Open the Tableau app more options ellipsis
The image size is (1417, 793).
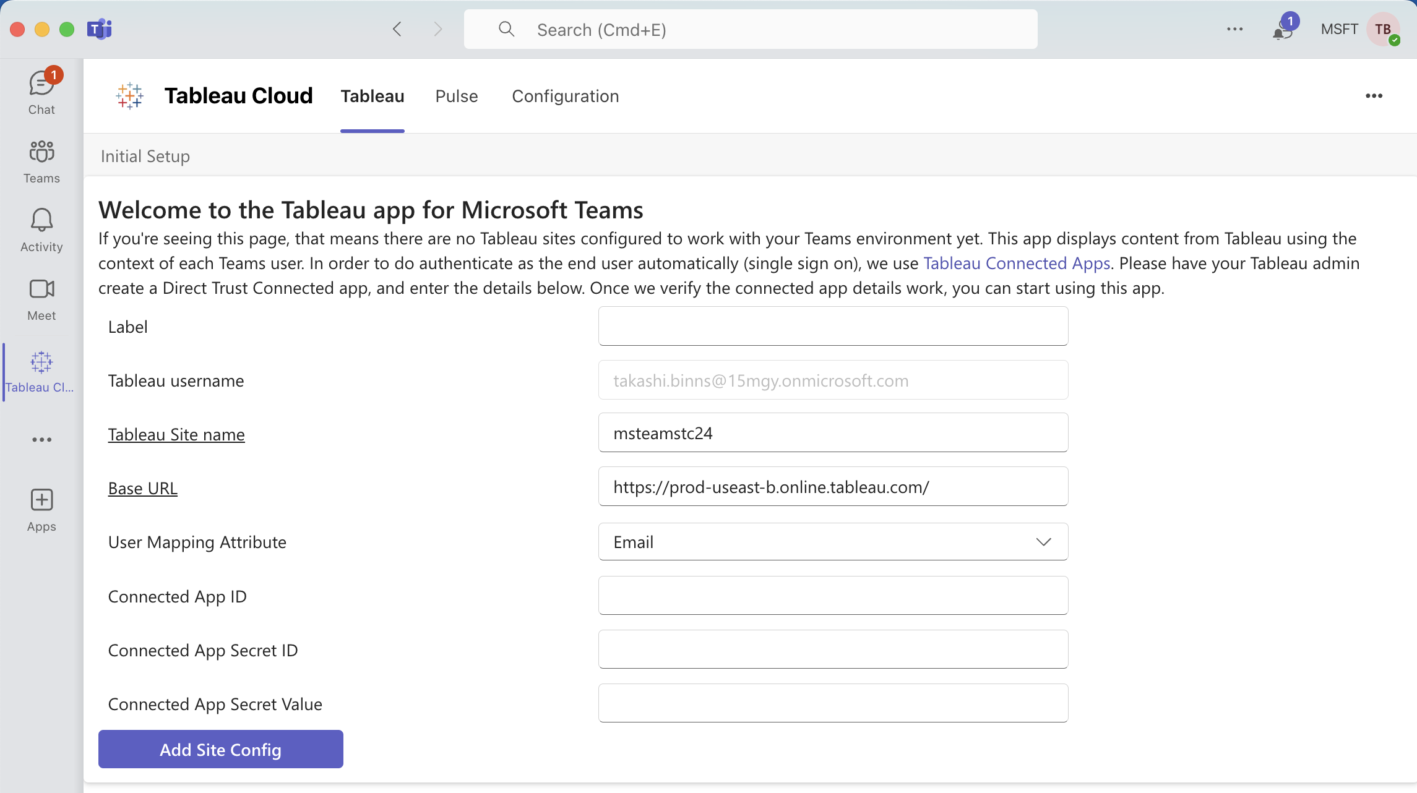(x=1374, y=96)
